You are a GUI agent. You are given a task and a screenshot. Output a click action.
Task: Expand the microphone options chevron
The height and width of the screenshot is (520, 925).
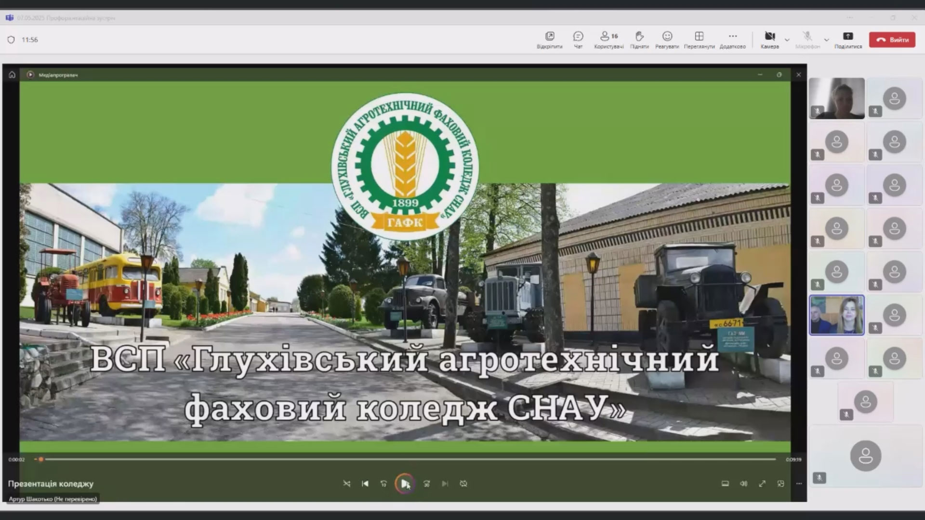(x=826, y=40)
